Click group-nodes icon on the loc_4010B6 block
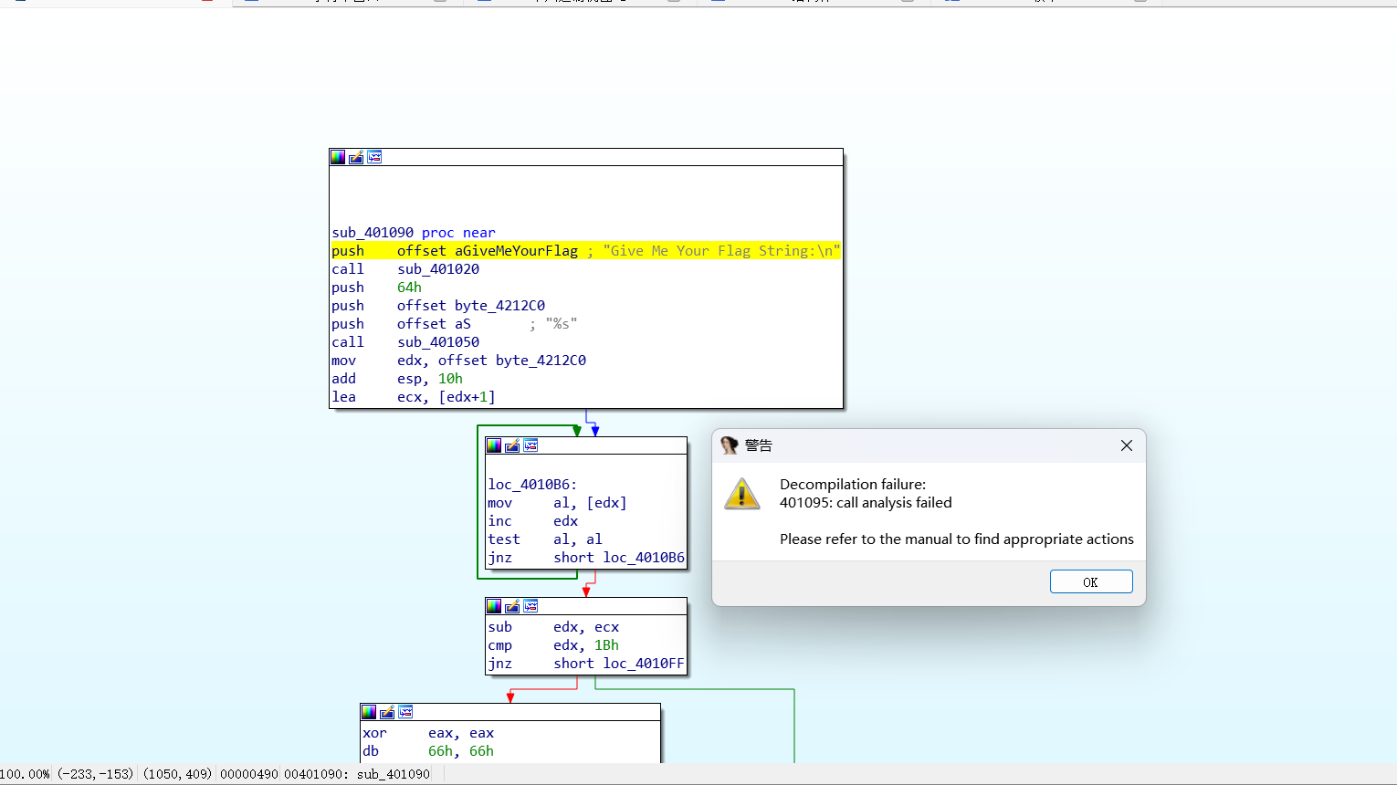This screenshot has width=1397, height=785. click(530, 445)
